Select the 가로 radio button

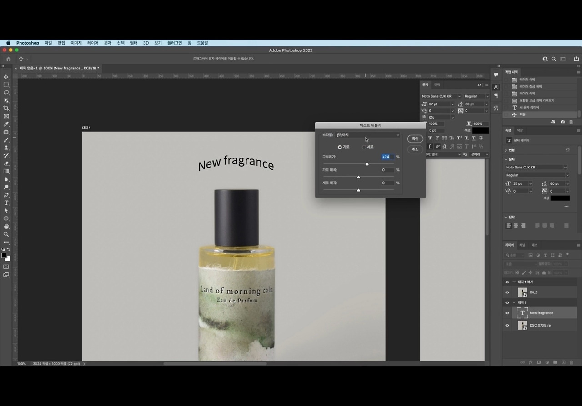point(340,147)
